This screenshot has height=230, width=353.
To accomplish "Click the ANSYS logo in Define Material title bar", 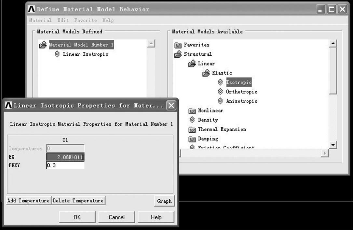I will coord(32,9).
